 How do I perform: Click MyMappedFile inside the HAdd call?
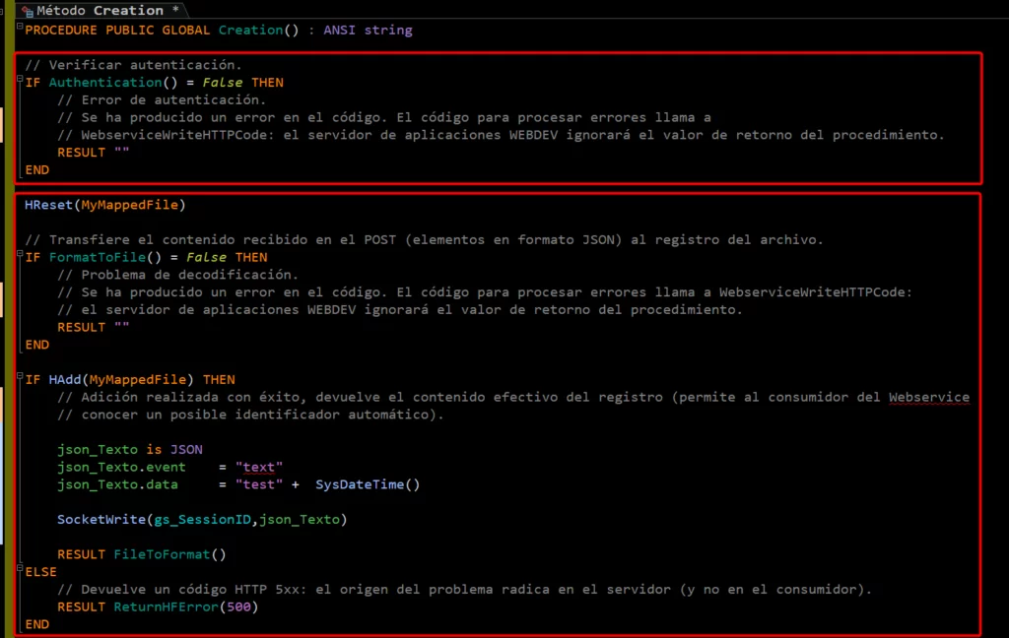[138, 379]
